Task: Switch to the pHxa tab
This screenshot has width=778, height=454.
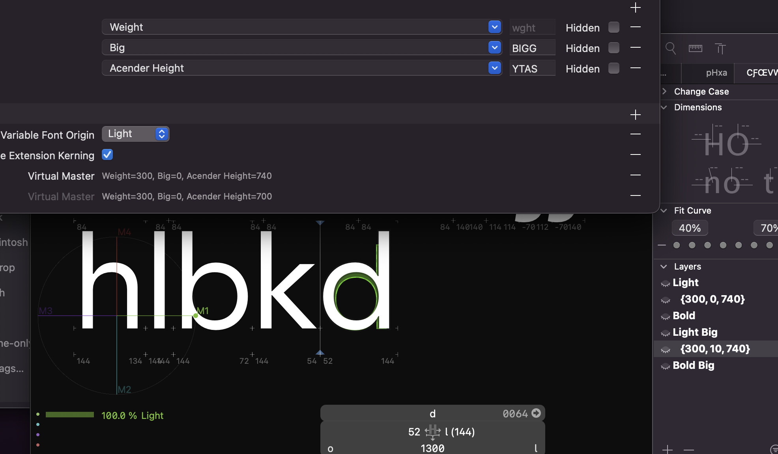Action: pos(716,73)
